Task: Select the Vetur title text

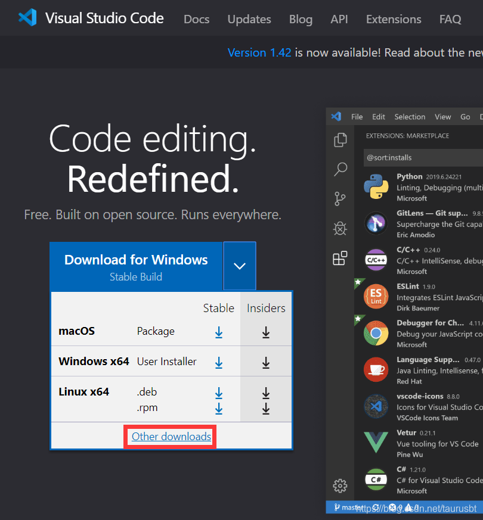Action: tap(406, 432)
